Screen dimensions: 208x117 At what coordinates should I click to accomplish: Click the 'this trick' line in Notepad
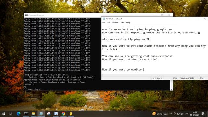click(x=110, y=49)
